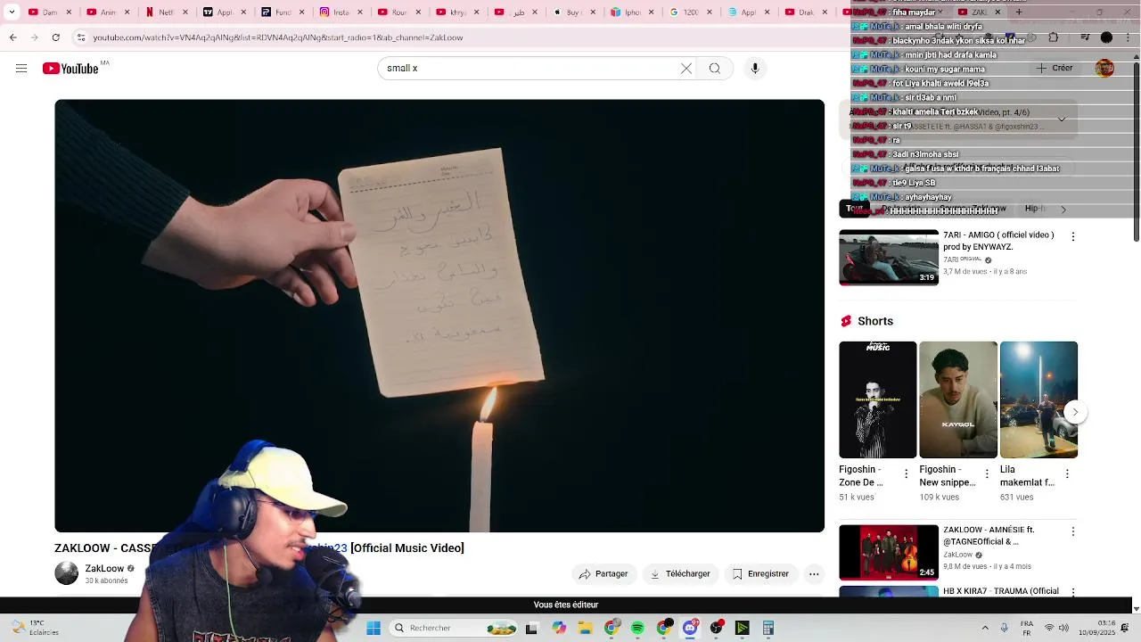Image resolution: width=1141 pixels, height=642 pixels.
Task: Open the Chrome extensions puzzle icon
Action: [x=1053, y=37]
